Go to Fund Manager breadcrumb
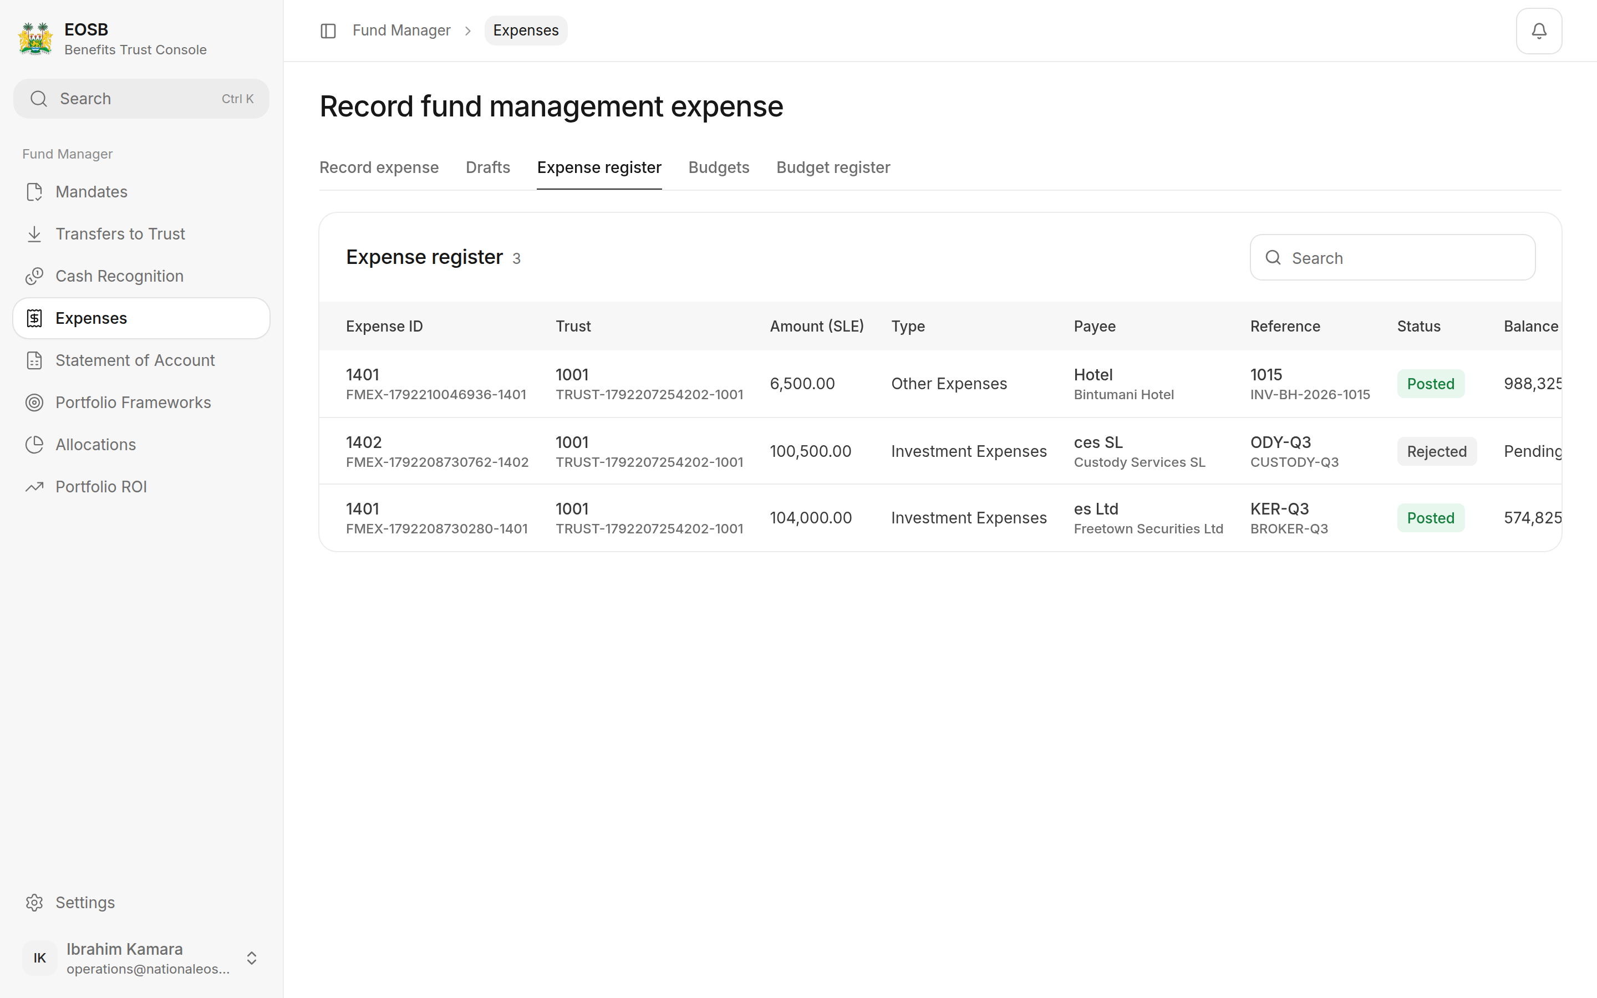Screen dimensions: 1597x998 point(401,30)
